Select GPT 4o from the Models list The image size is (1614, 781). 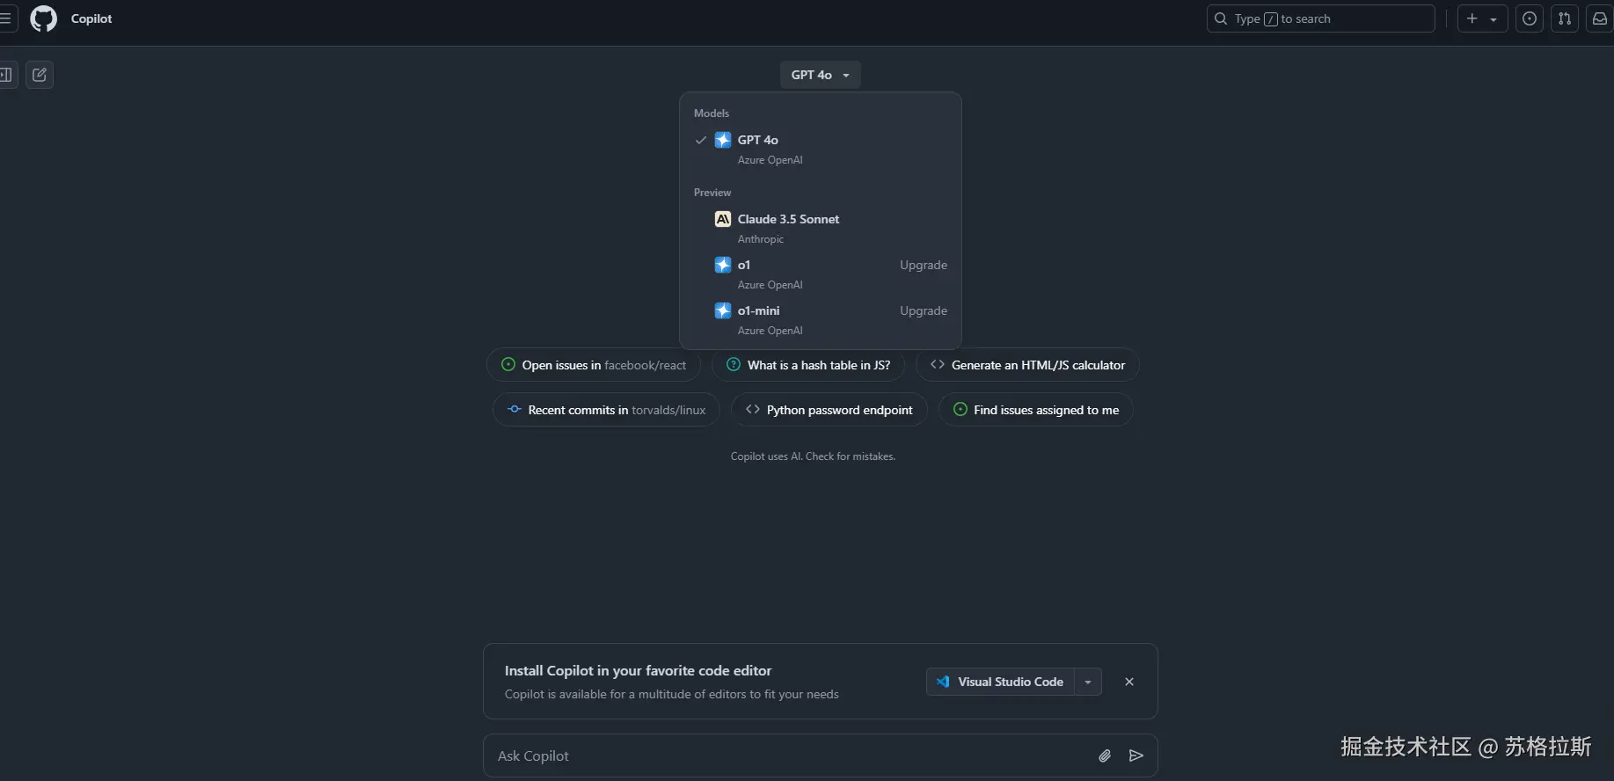(821, 149)
